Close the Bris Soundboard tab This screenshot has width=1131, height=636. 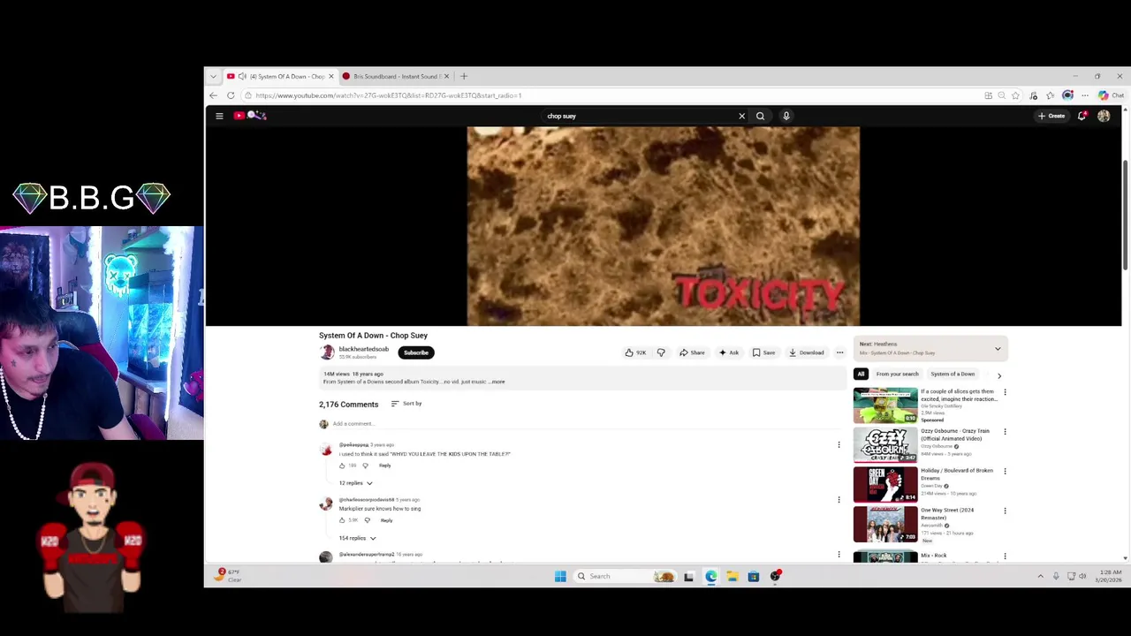[x=446, y=77]
